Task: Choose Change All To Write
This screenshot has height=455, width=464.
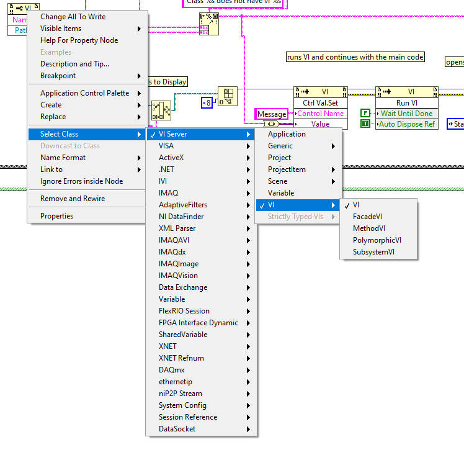Action: coord(73,17)
